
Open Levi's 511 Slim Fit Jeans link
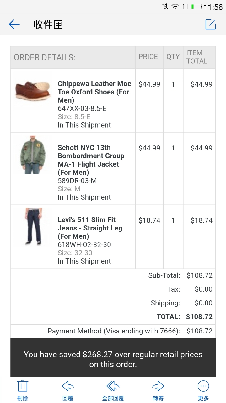(90, 228)
